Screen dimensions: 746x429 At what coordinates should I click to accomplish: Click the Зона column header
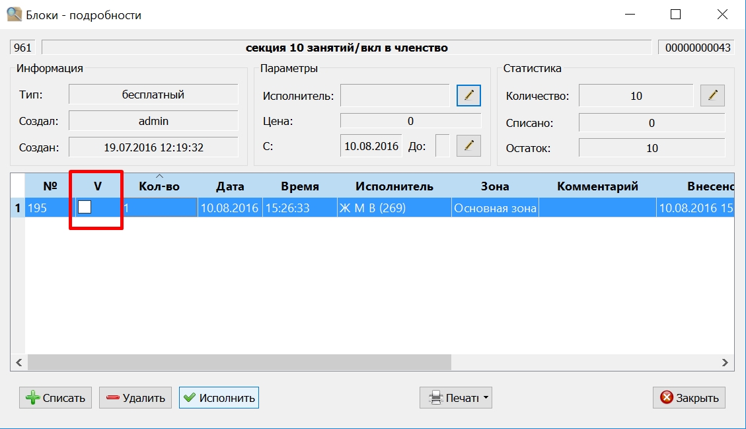495,186
